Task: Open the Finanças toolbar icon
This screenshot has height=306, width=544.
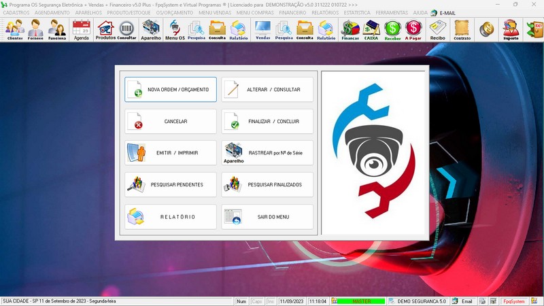Action: tap(350, 30)
